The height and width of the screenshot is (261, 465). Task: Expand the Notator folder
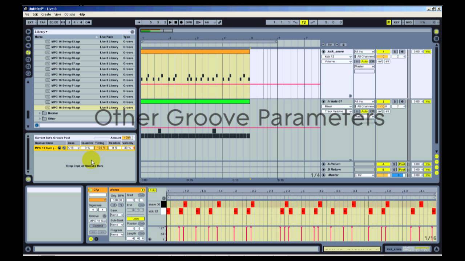[40, 113]
